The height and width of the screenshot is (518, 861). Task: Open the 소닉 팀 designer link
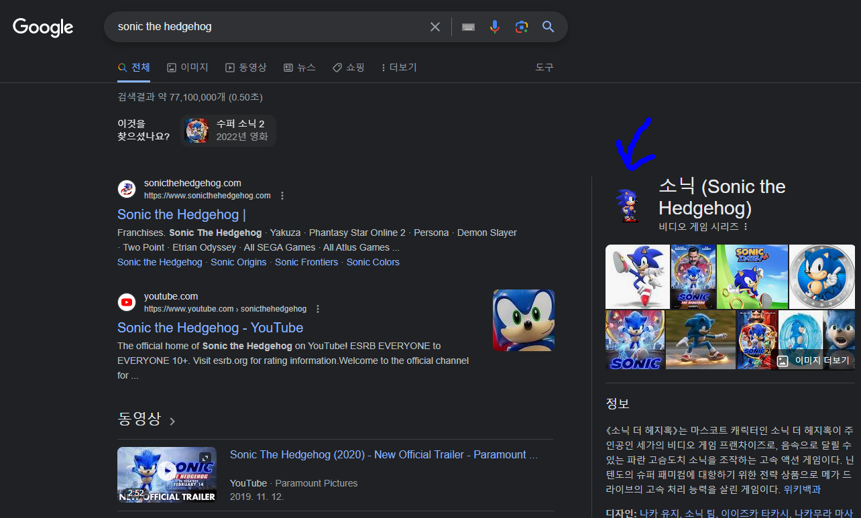pos(699,513)
